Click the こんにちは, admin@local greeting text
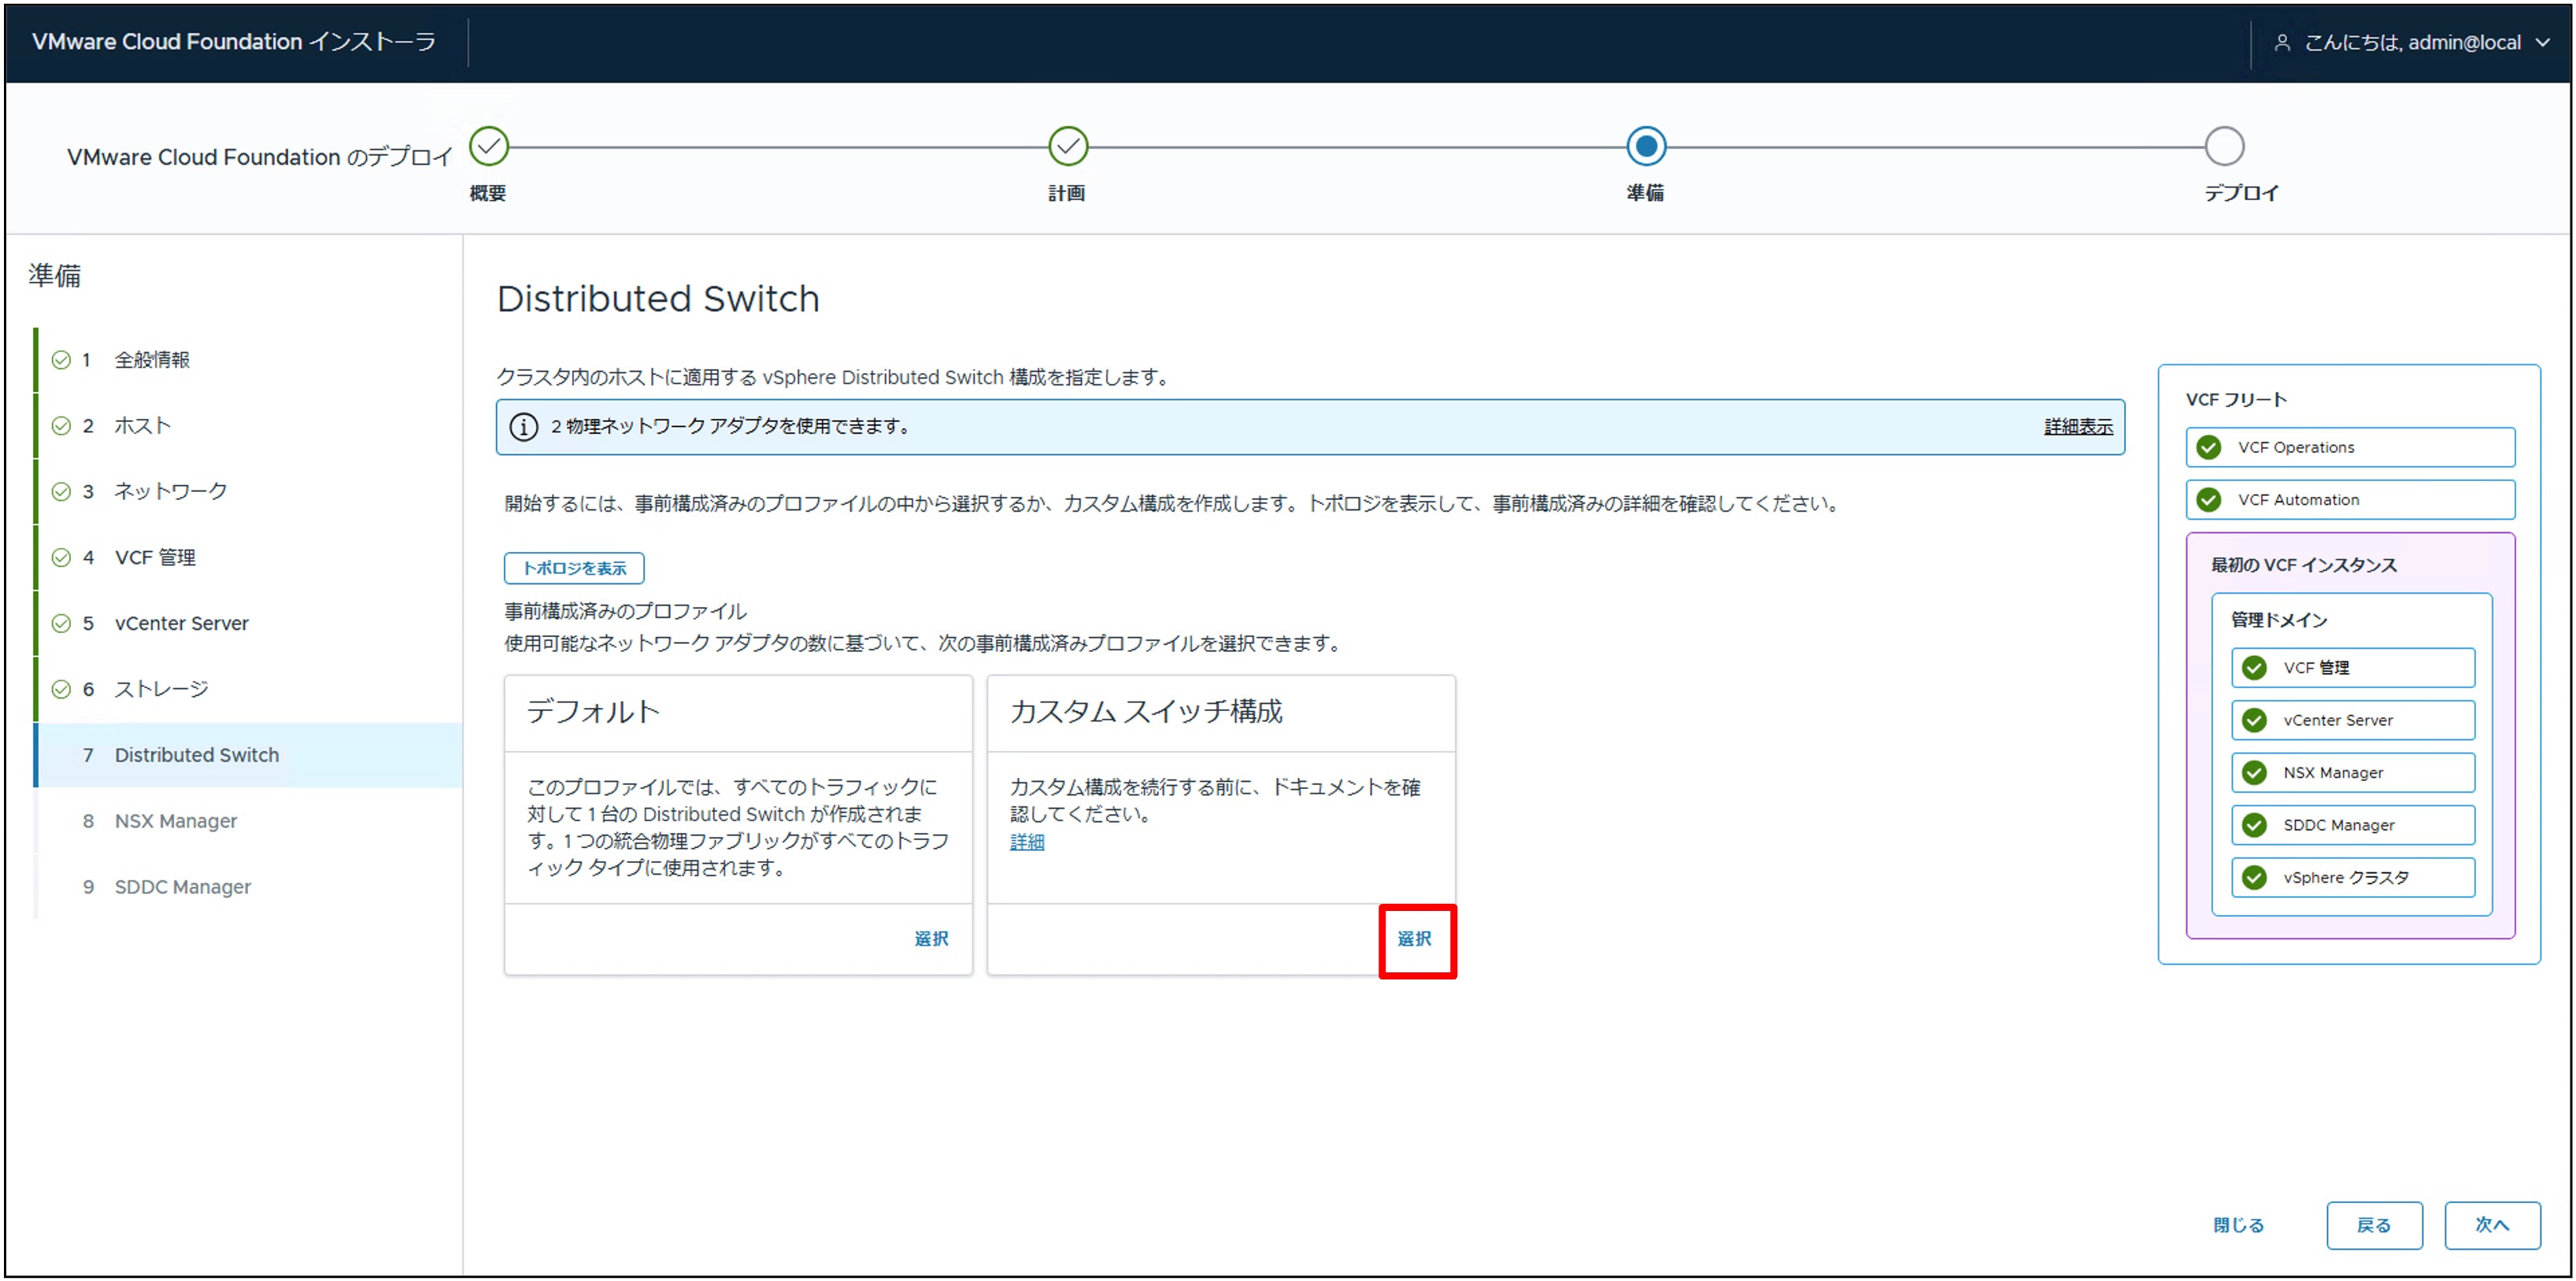The height and width of the screenshot is (1281, 2576). [x=2412, y=42]
